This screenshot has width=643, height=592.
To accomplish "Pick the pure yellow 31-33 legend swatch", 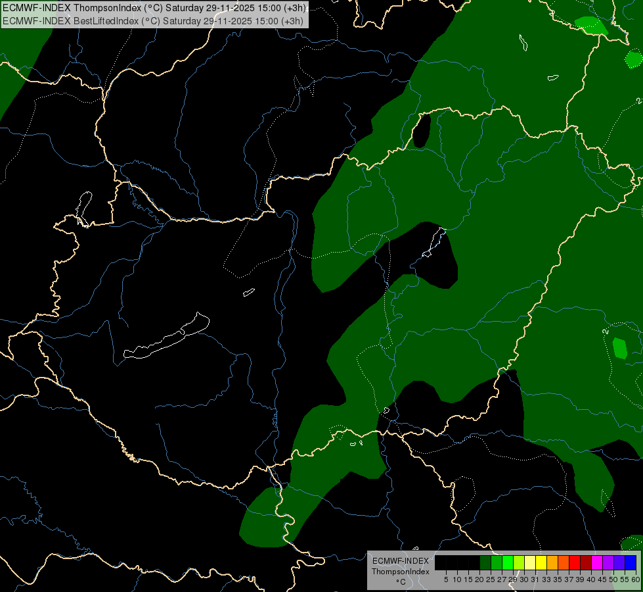I will pos(541,562).
